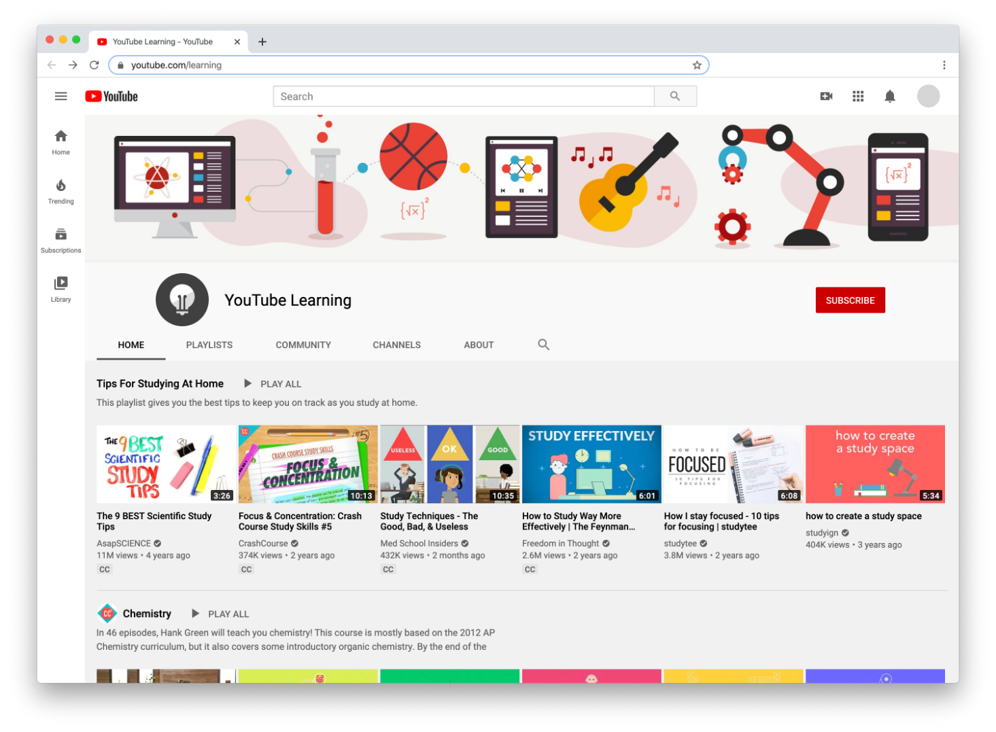Viewport: 996px width, 732px height.
Task: Click the browser forward arrow
Action: [73, 65]
